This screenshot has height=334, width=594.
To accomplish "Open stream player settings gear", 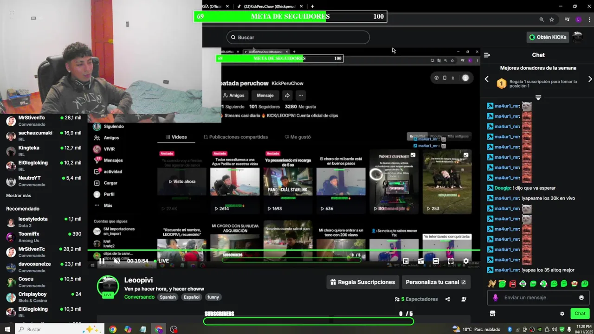I will [466, 261].
